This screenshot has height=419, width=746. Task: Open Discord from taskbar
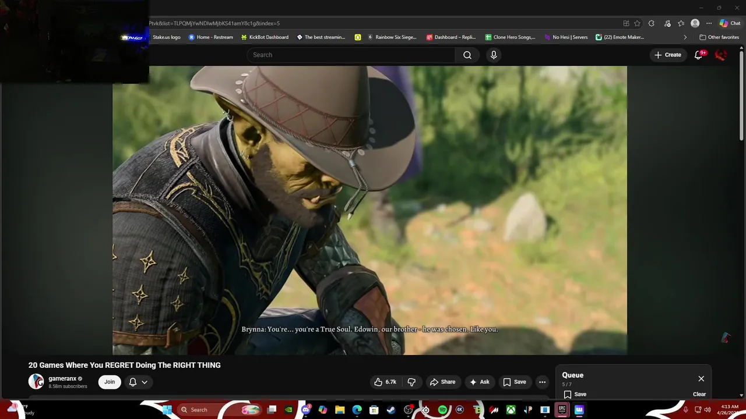(306, 410)
